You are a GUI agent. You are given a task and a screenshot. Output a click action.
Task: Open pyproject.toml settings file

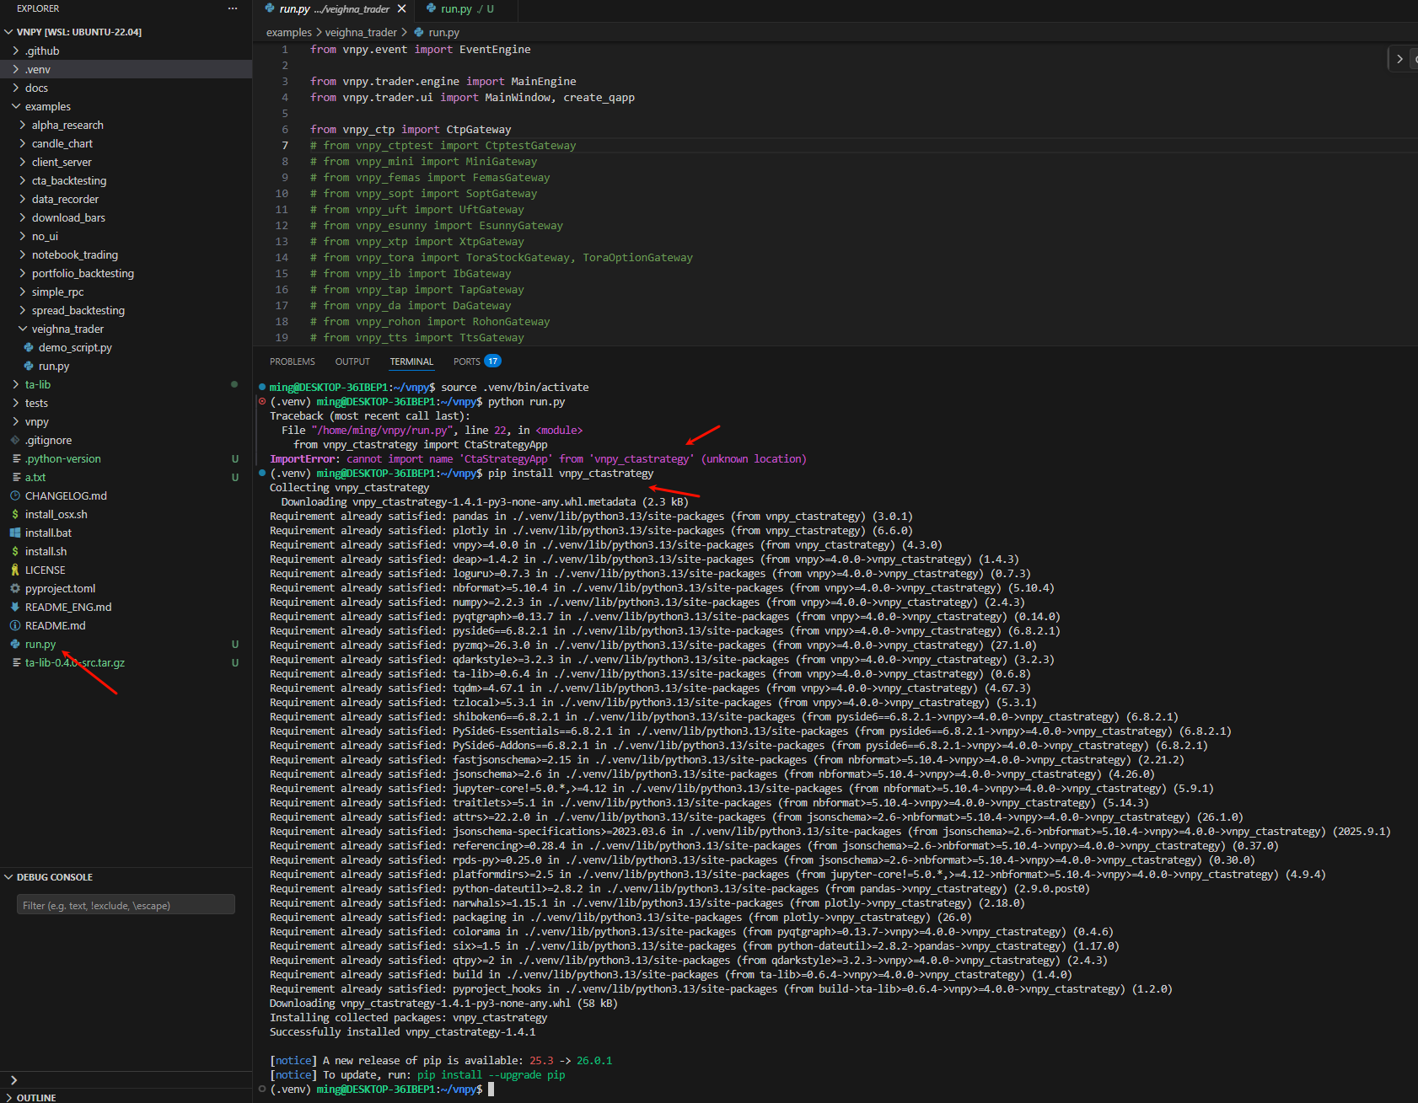tap(60, 588)
